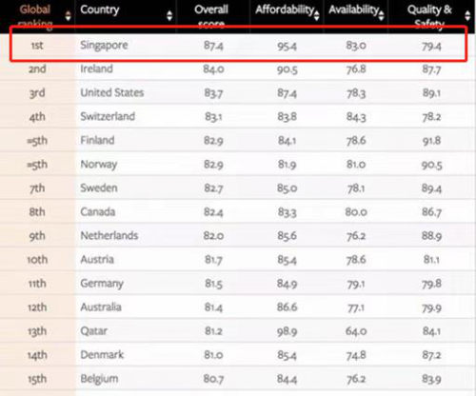Click Country column sort arrows
Viewport: 476px width, 396px height.
pyautogui.click(x=169, y=15)
